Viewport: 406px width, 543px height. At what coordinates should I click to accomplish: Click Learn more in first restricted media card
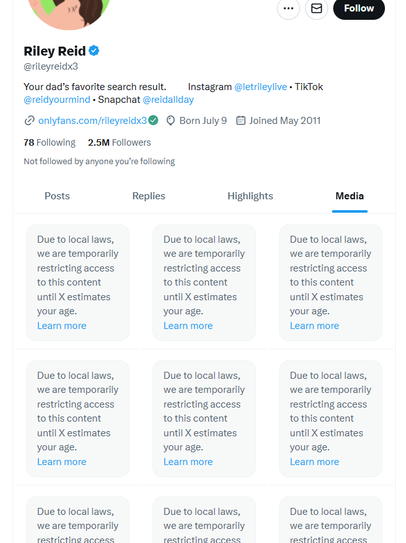pyautogui.click(x=62, y=326)
